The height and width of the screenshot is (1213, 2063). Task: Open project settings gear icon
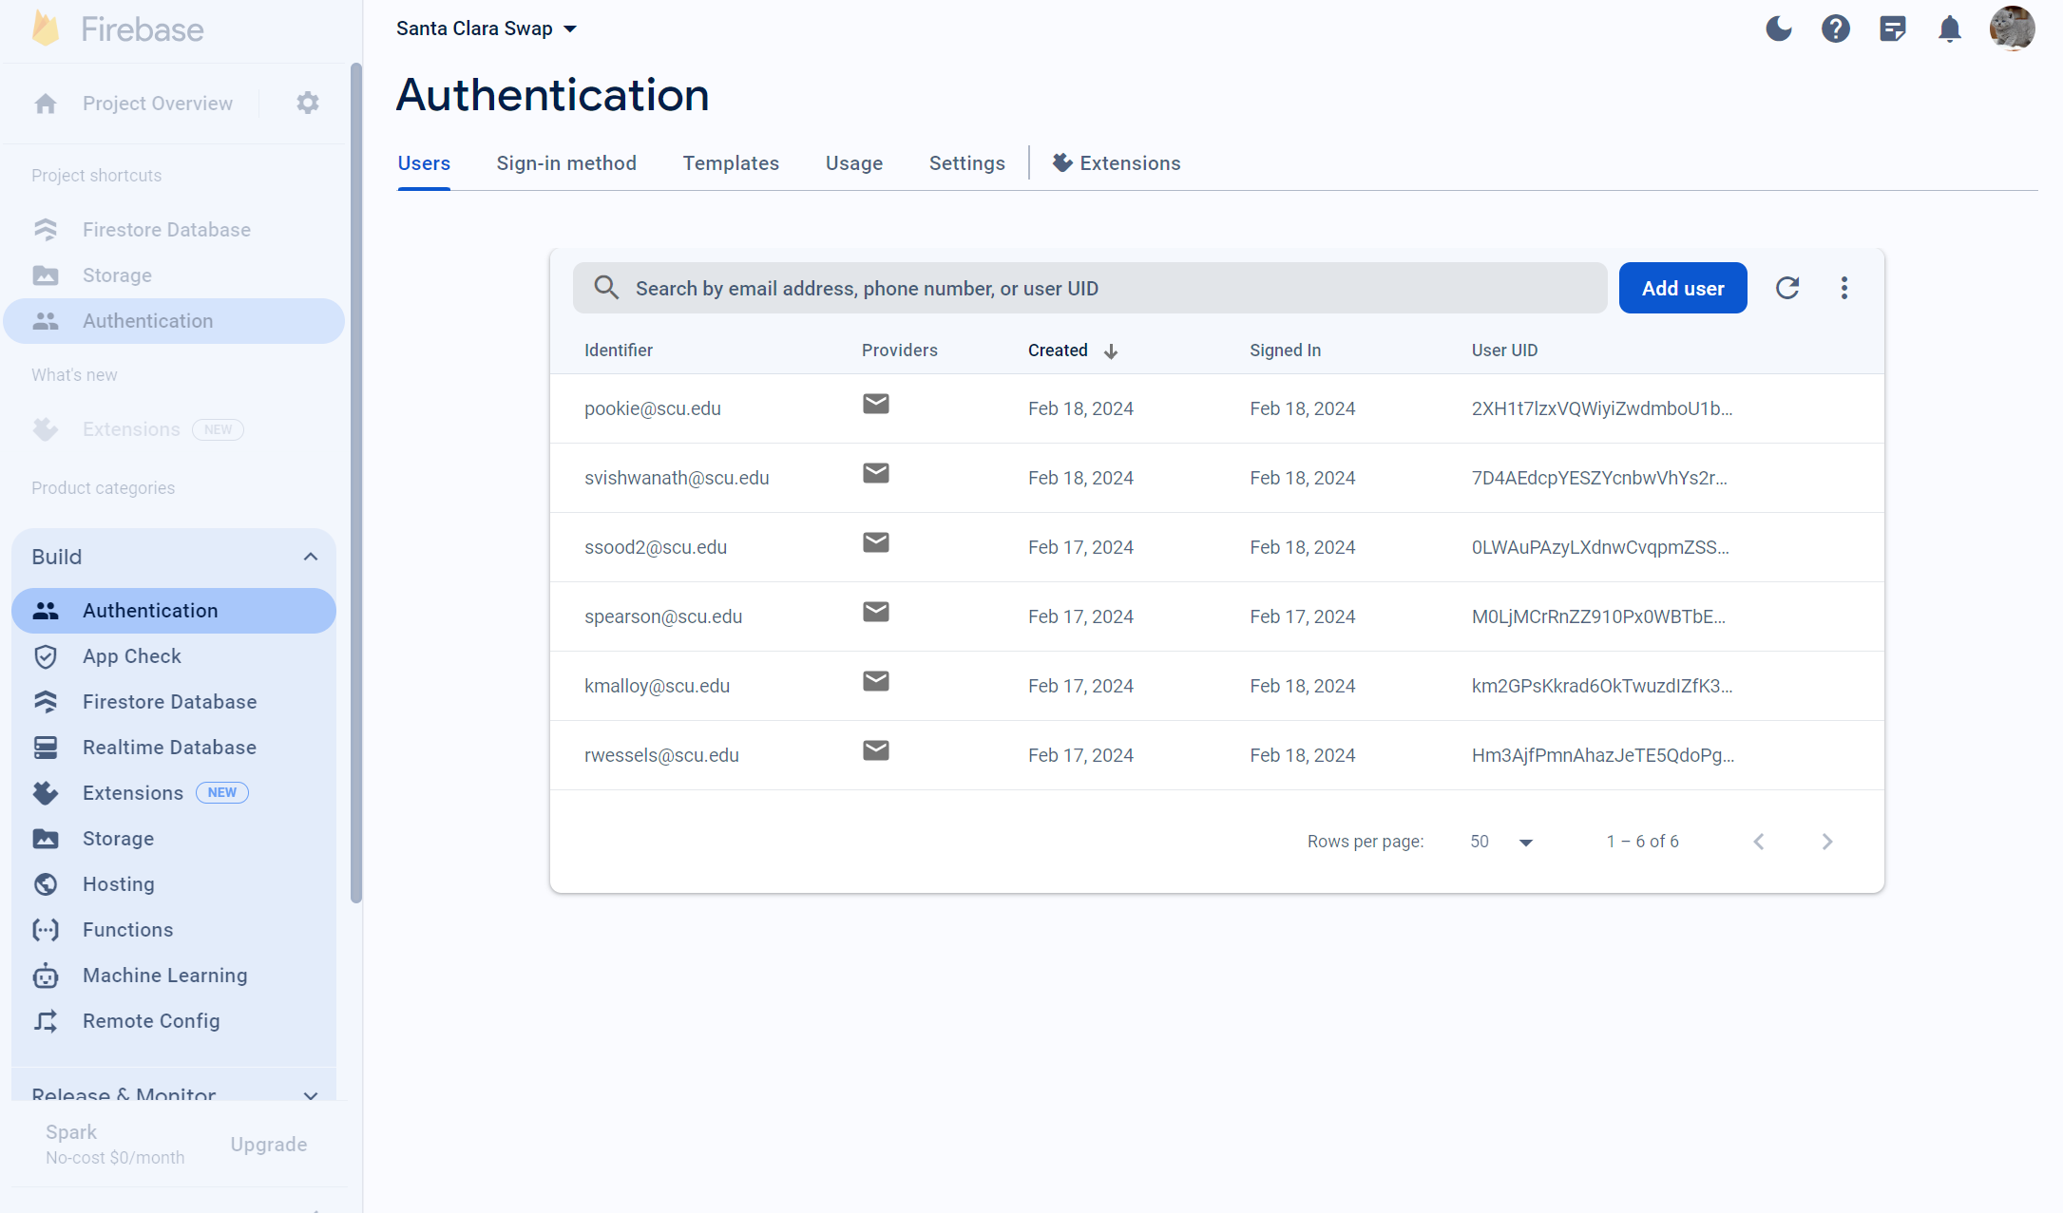pos(307,103)
